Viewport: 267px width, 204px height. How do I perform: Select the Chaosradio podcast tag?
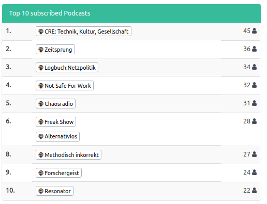55,104
